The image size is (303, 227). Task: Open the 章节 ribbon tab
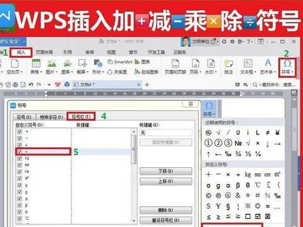click(x=133, y=52)
